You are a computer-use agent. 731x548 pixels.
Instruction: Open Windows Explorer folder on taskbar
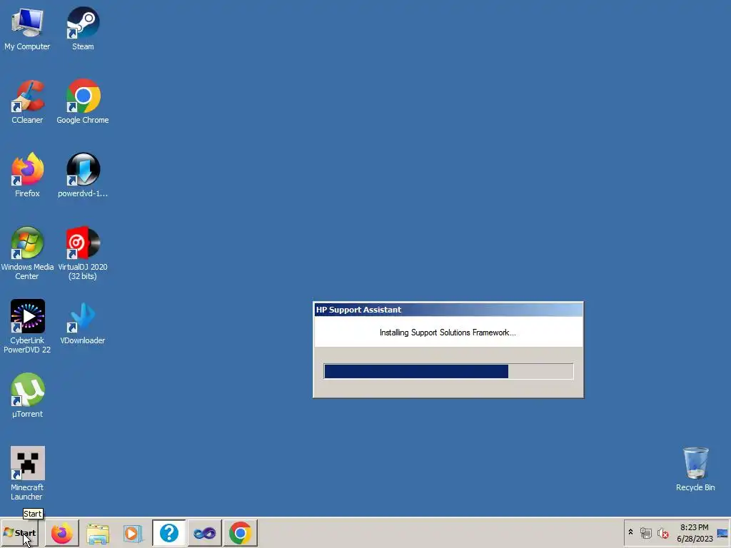click(97, 533)
